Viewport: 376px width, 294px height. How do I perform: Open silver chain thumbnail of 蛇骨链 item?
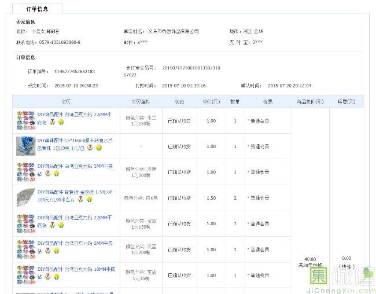tap(25, 197)
